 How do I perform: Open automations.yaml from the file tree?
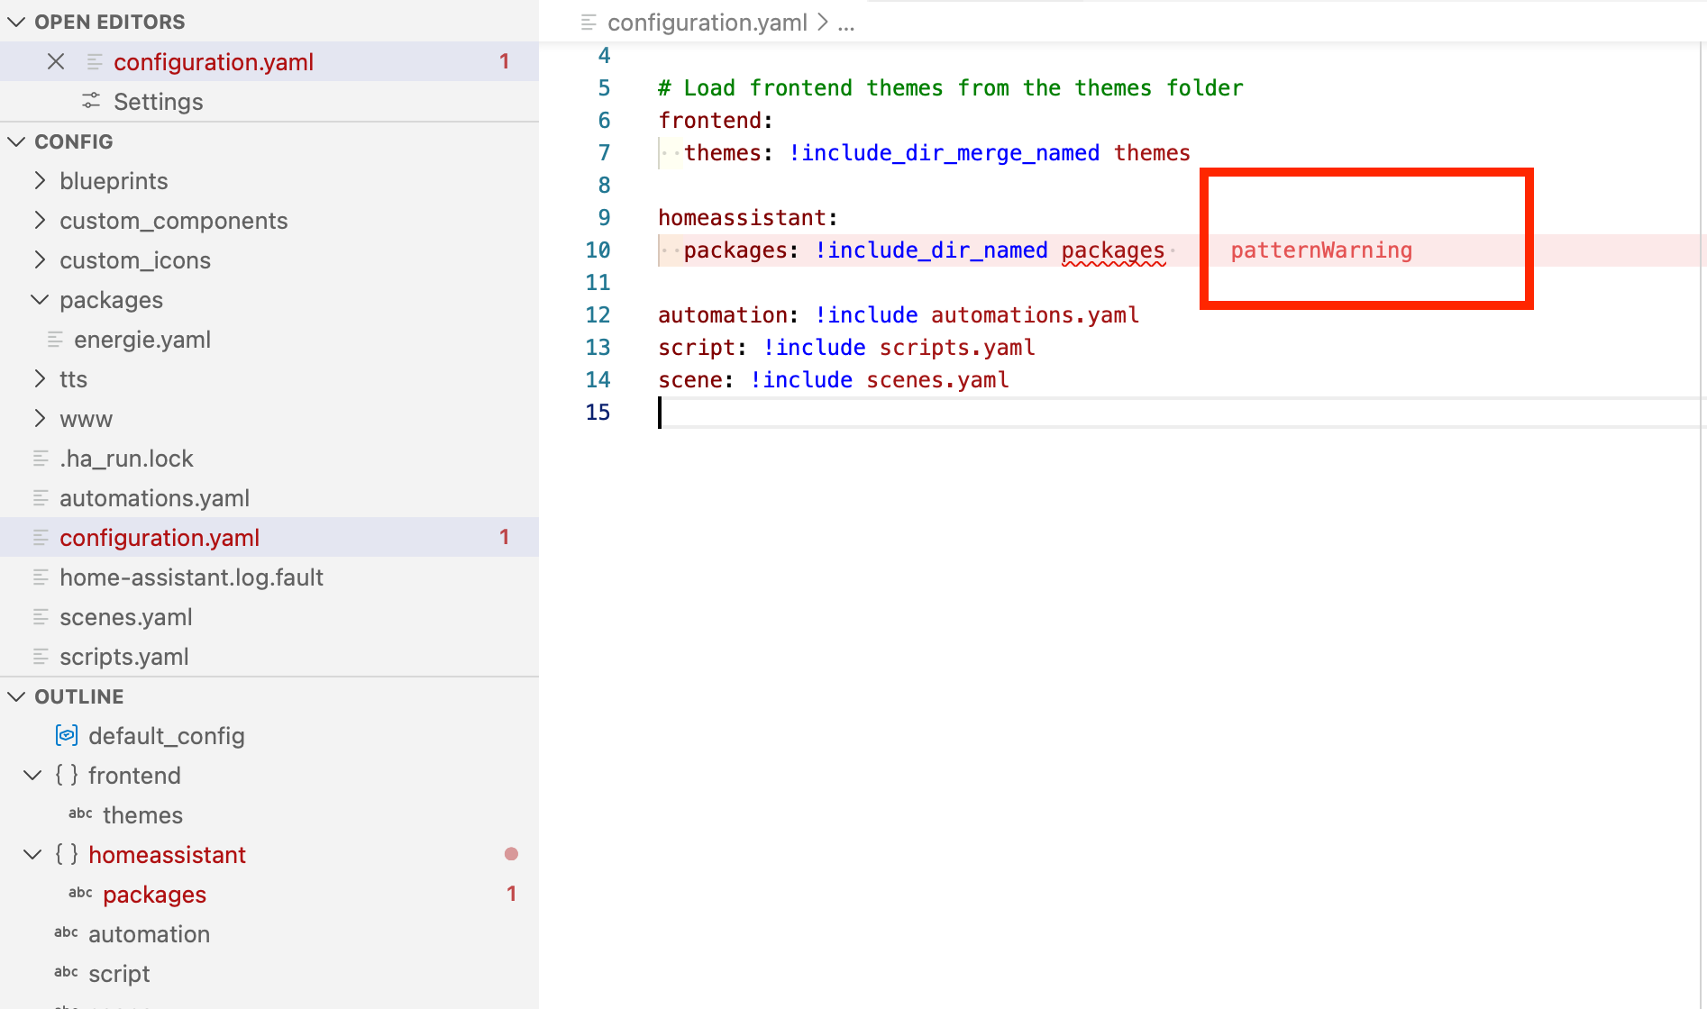click(x=154, y=498)
